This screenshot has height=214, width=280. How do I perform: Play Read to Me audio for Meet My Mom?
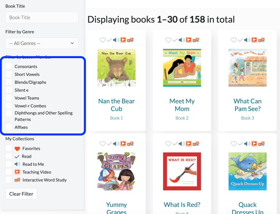coord(181,40)
